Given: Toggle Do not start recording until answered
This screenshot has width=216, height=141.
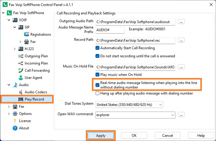Looking at the screenshot, I should [x=97, y=56].
